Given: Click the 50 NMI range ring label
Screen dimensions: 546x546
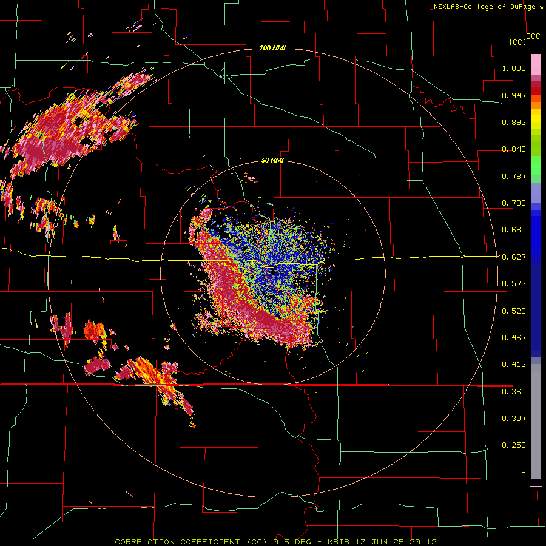Looking at the screenshot, I should 272,160.
